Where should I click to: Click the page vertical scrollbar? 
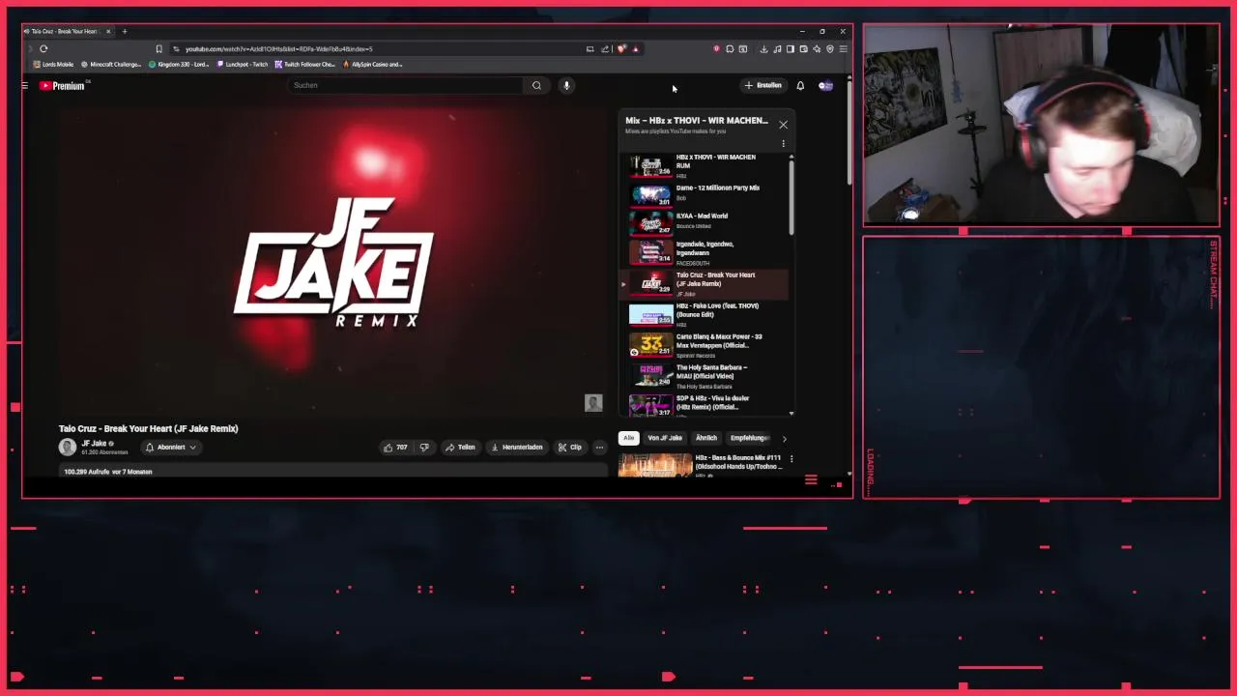click(x=849, y=130)
